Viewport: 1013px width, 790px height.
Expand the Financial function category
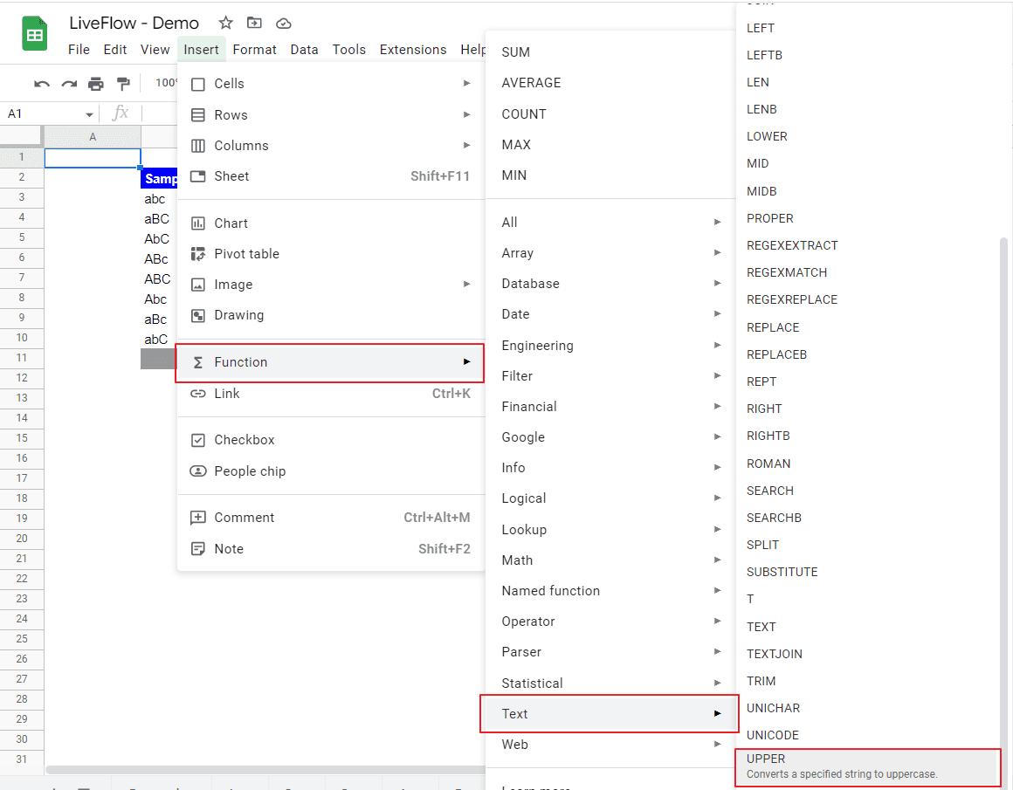(x=611, y=406)
